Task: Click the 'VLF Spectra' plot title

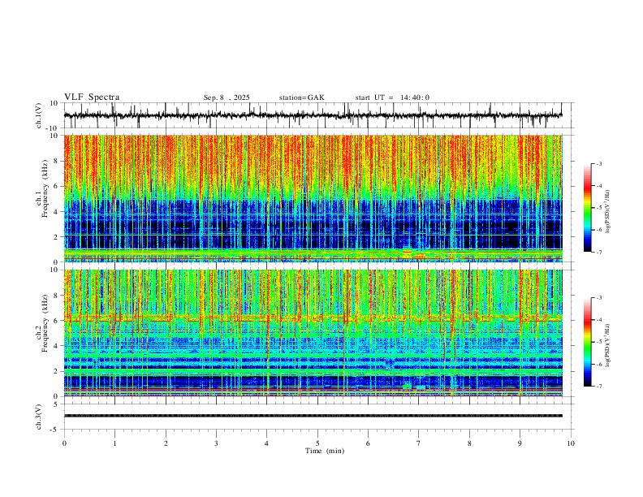Action: (92, 97)
